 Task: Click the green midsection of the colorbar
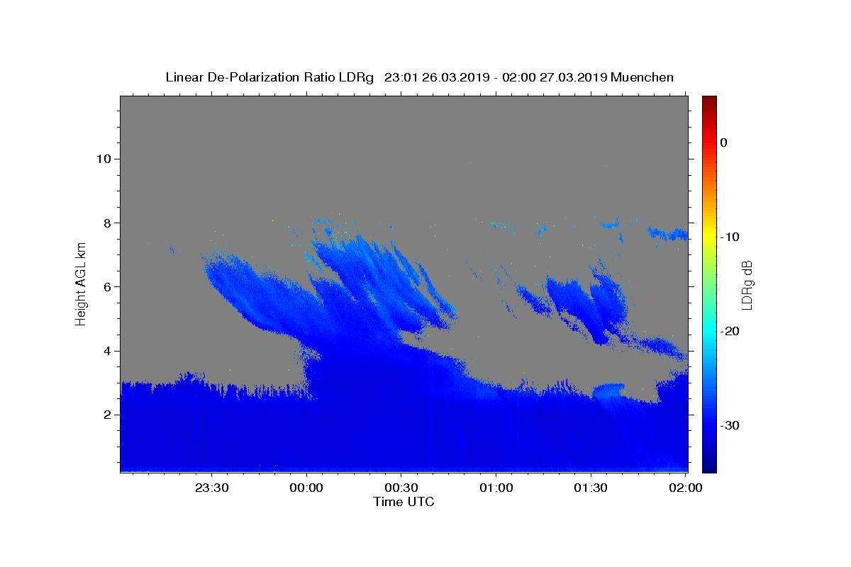coord(709,283)
